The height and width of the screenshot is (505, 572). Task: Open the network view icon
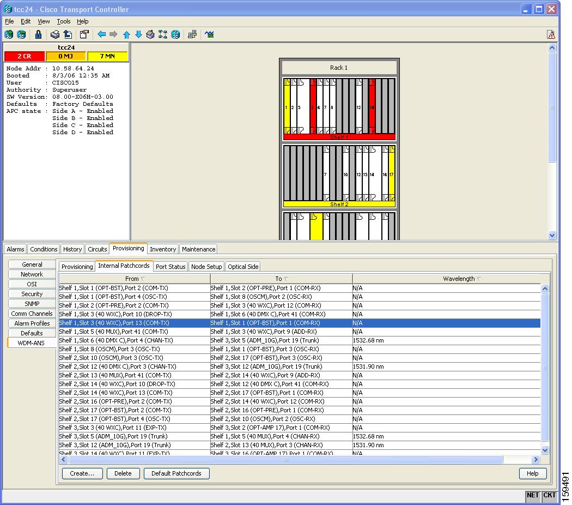click(163, 34)
